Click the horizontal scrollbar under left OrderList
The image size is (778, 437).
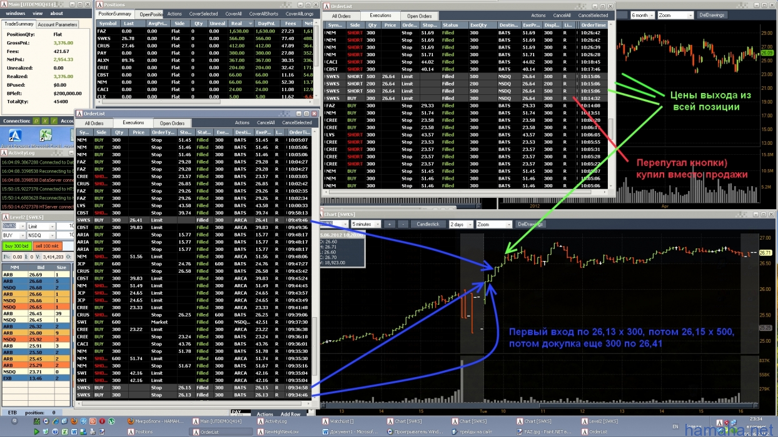194,403
